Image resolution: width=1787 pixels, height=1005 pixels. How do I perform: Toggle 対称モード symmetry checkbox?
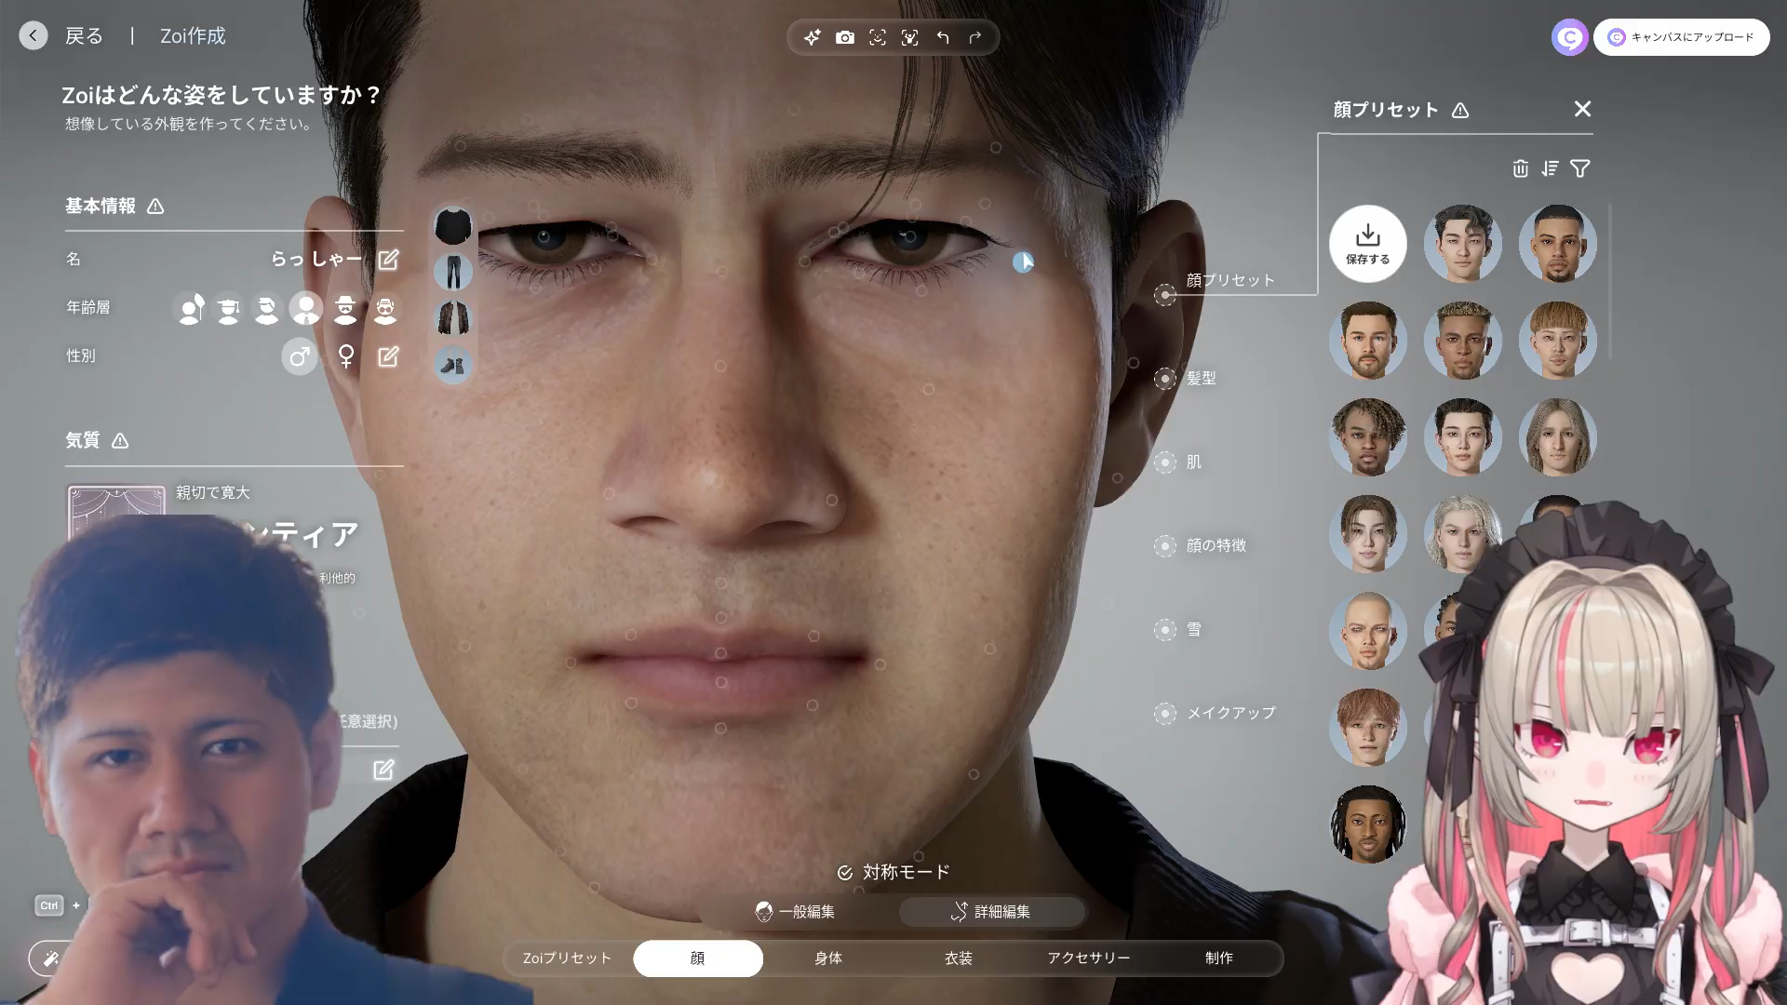[x=845, y=873]
